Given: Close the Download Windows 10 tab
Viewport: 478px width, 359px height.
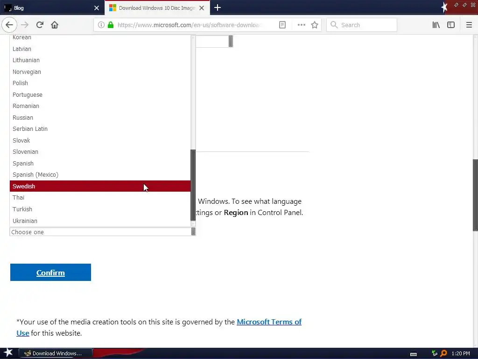Looking at the screenshot, I should tap(202, 8).
